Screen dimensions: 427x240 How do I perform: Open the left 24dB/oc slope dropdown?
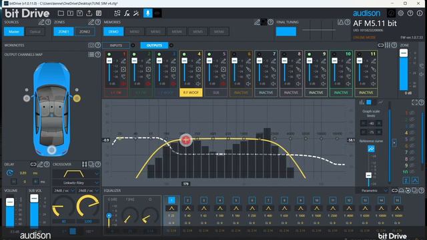coord(64,191)
